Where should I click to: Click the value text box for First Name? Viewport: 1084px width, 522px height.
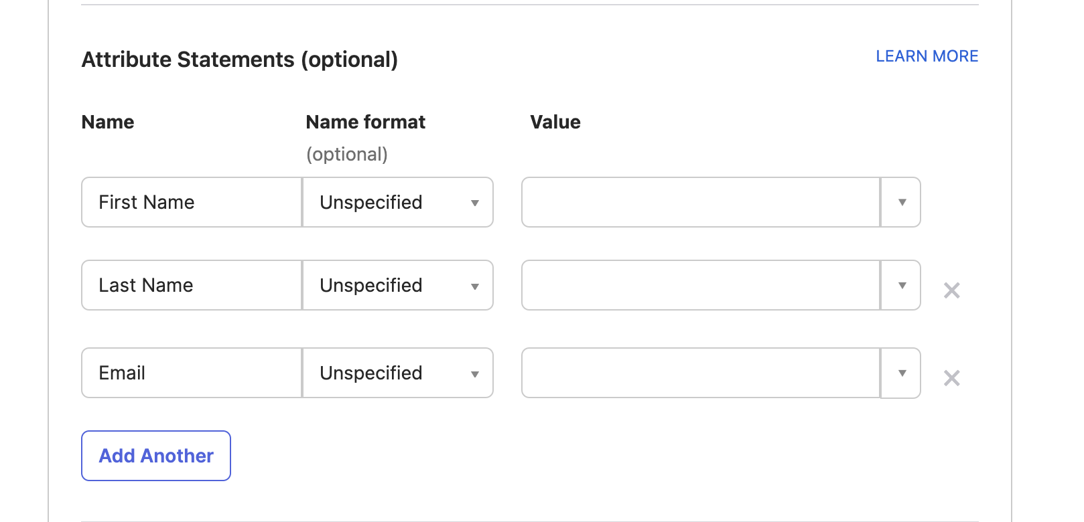click(700, 202)
